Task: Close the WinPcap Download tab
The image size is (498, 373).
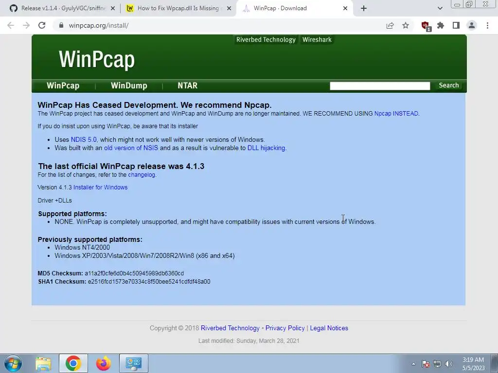Action: point(345,9)
